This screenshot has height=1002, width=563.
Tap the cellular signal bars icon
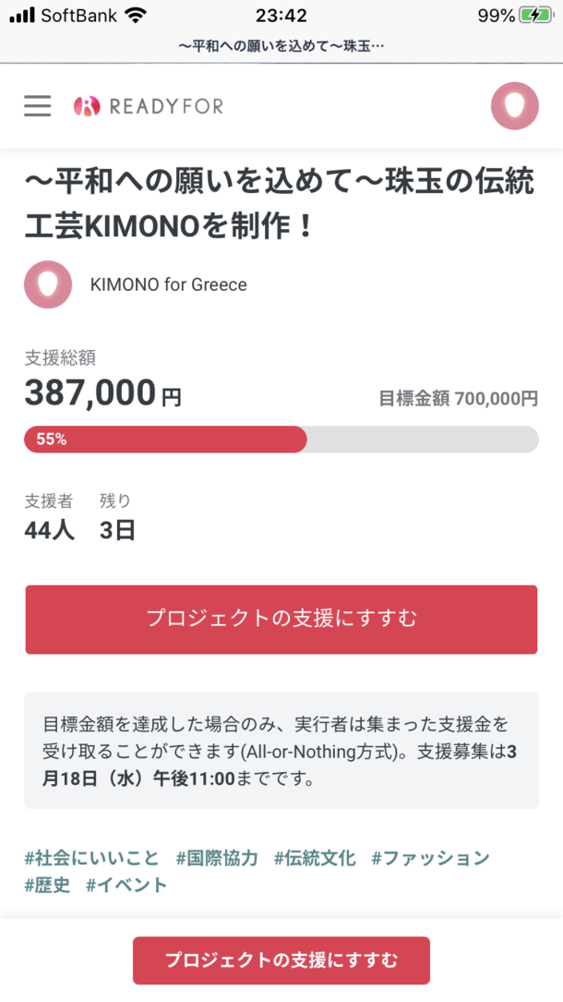pyautogui.click(x=22, y=16)
